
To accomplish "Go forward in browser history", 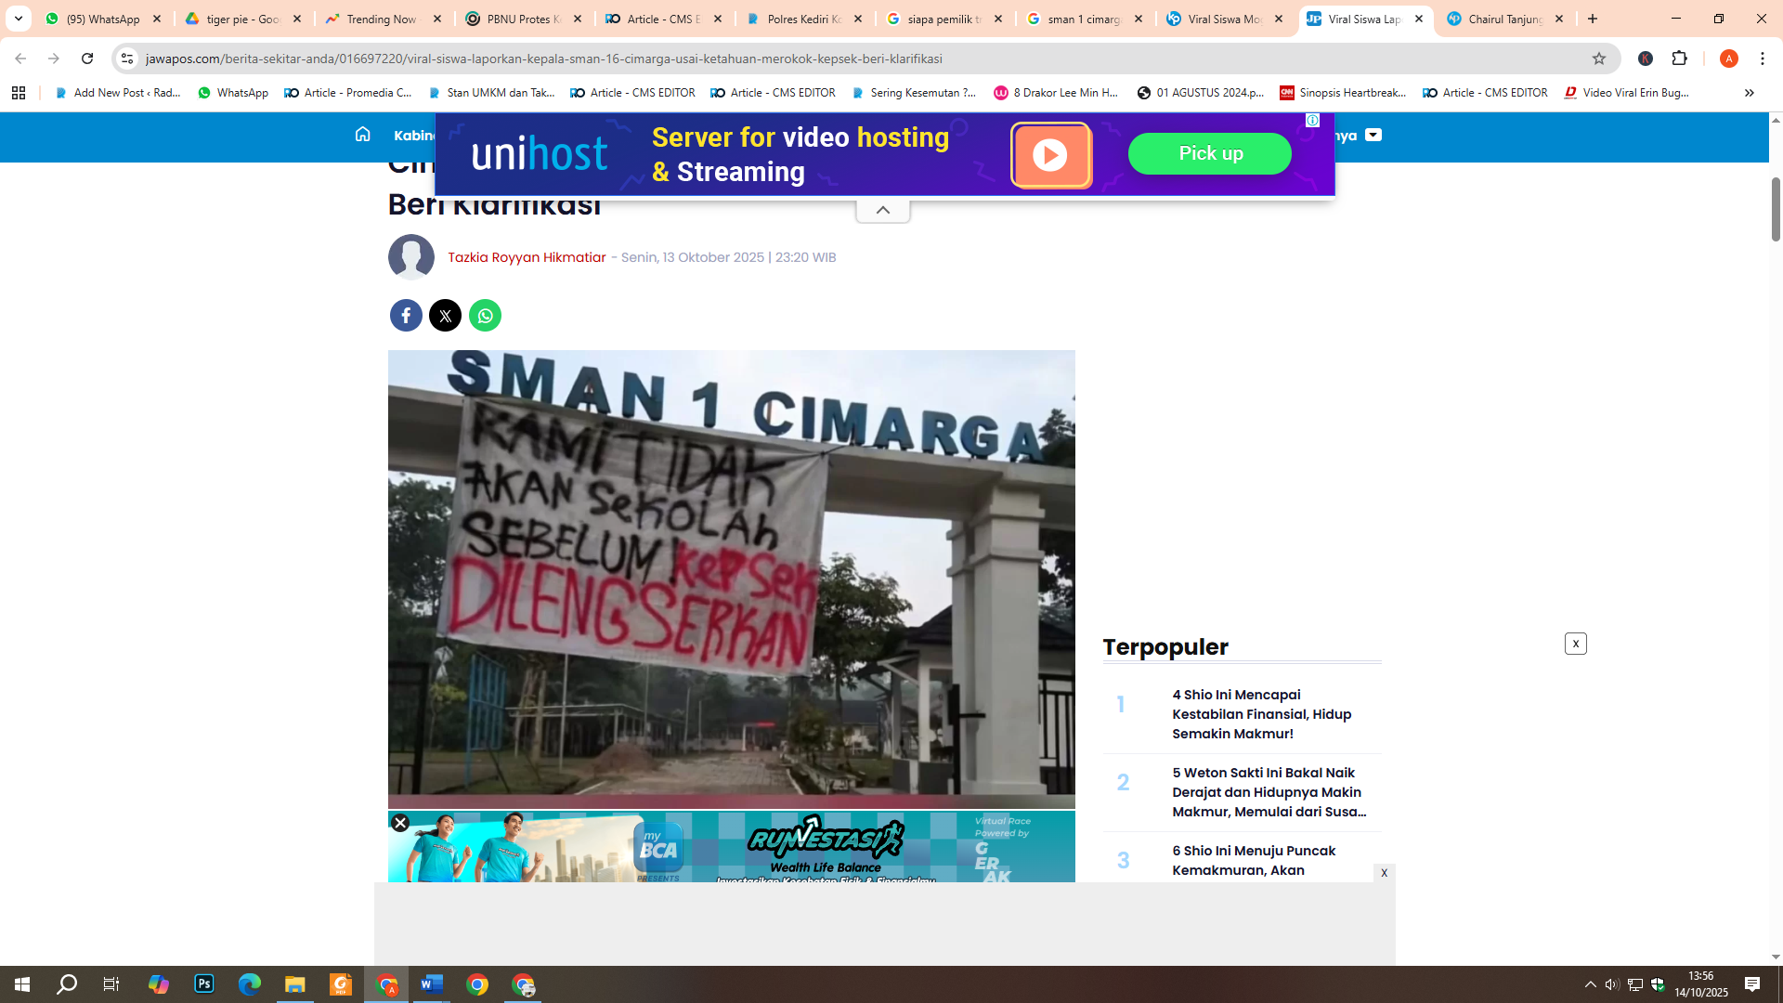I will (54, 59).
